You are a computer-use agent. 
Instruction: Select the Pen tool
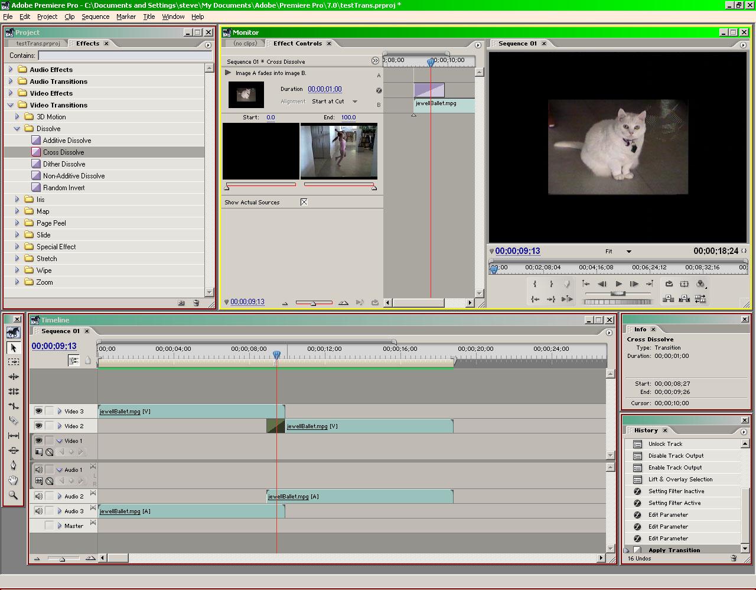[x=13, y=465]
